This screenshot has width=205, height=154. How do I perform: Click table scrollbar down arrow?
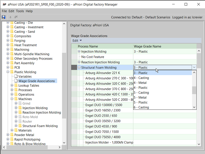pos(199,144)
